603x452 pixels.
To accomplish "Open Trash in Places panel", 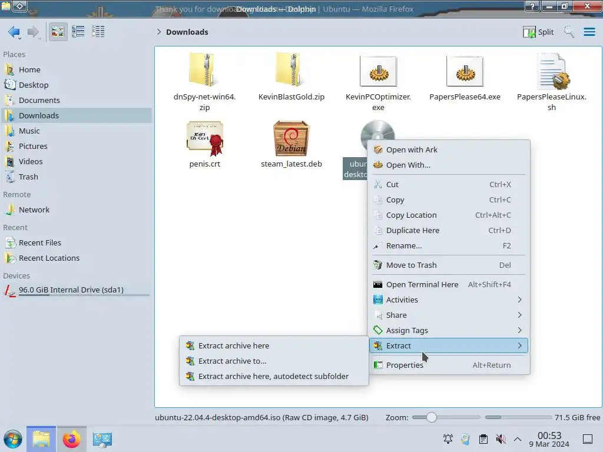I will tap(77, 177).
